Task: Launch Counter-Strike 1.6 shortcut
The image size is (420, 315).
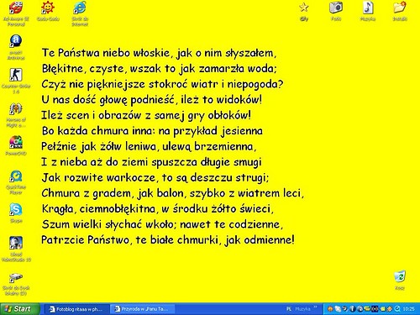Action: tap(16, 81)
